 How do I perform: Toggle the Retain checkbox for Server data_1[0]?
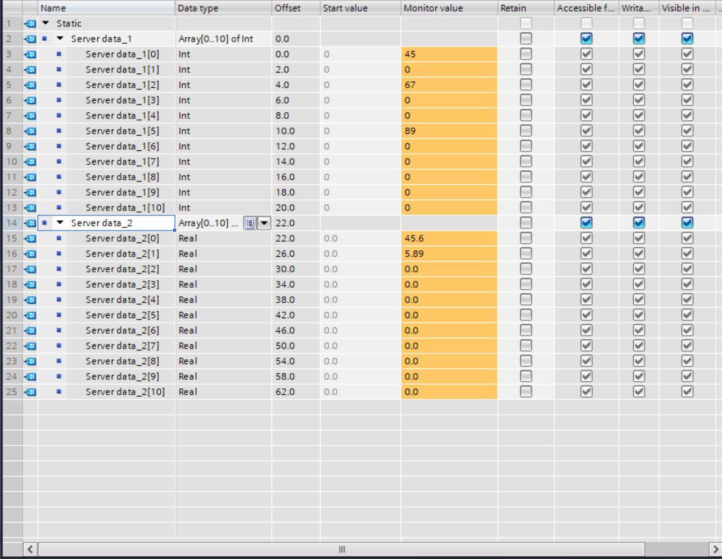click(x=526, y=54)
